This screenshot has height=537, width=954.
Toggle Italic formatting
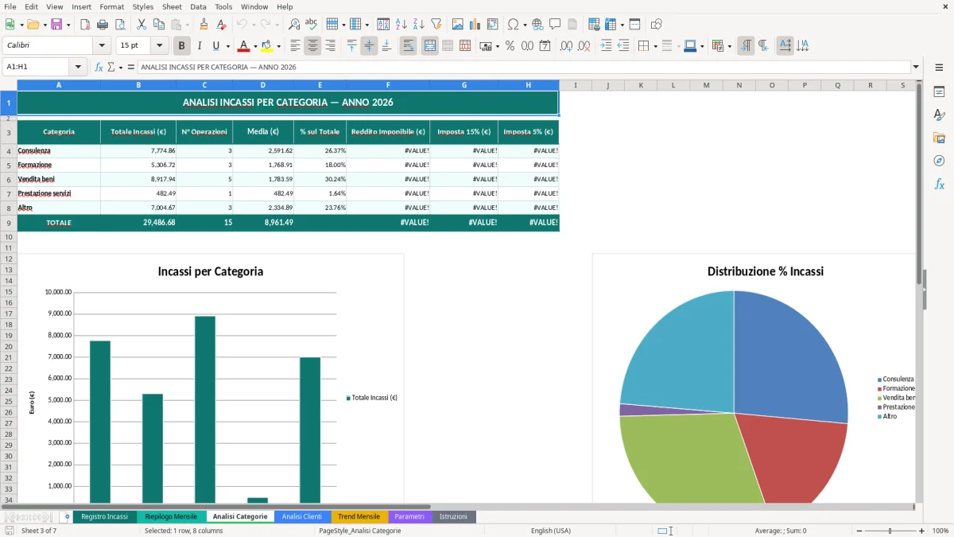pos(200,46)
